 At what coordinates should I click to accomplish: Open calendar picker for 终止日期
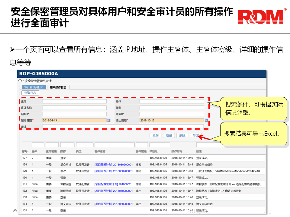click(206, 120)
